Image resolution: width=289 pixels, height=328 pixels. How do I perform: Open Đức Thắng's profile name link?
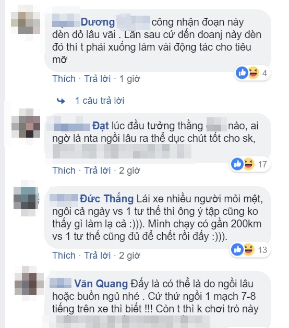(x=106, y=199)
